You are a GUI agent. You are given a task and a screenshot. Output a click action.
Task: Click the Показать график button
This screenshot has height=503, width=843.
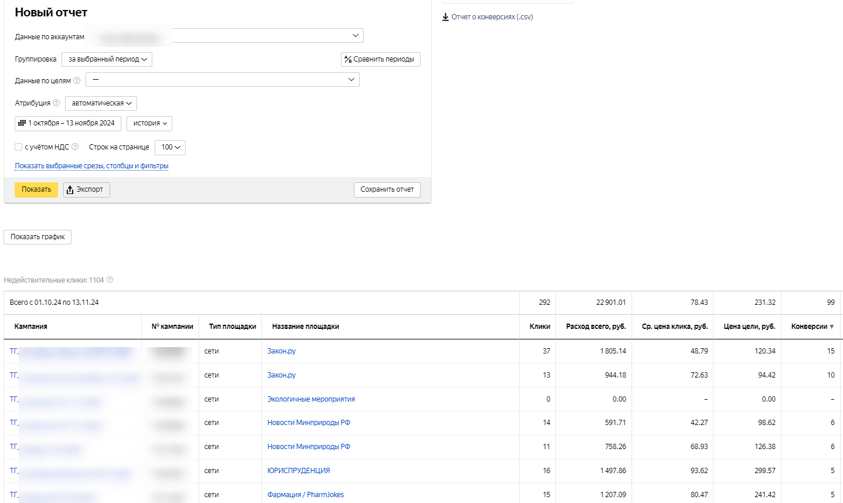[37, 237]
